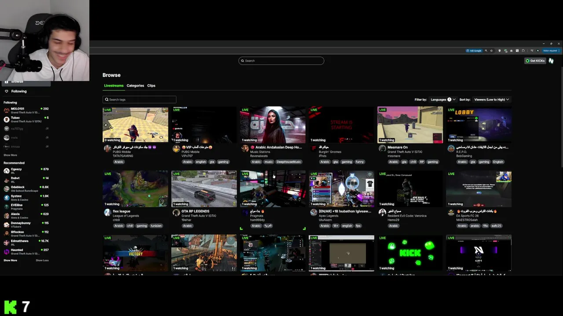
Task: Open the flex league stream title
Action: (121, 211)
